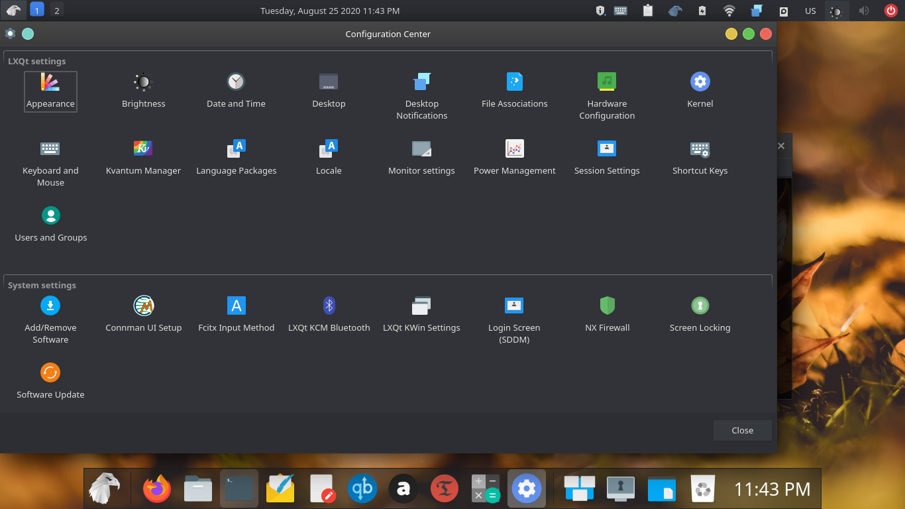Open the file manager from the dock
The image size is (905, 509).
[x=198, y=489]
